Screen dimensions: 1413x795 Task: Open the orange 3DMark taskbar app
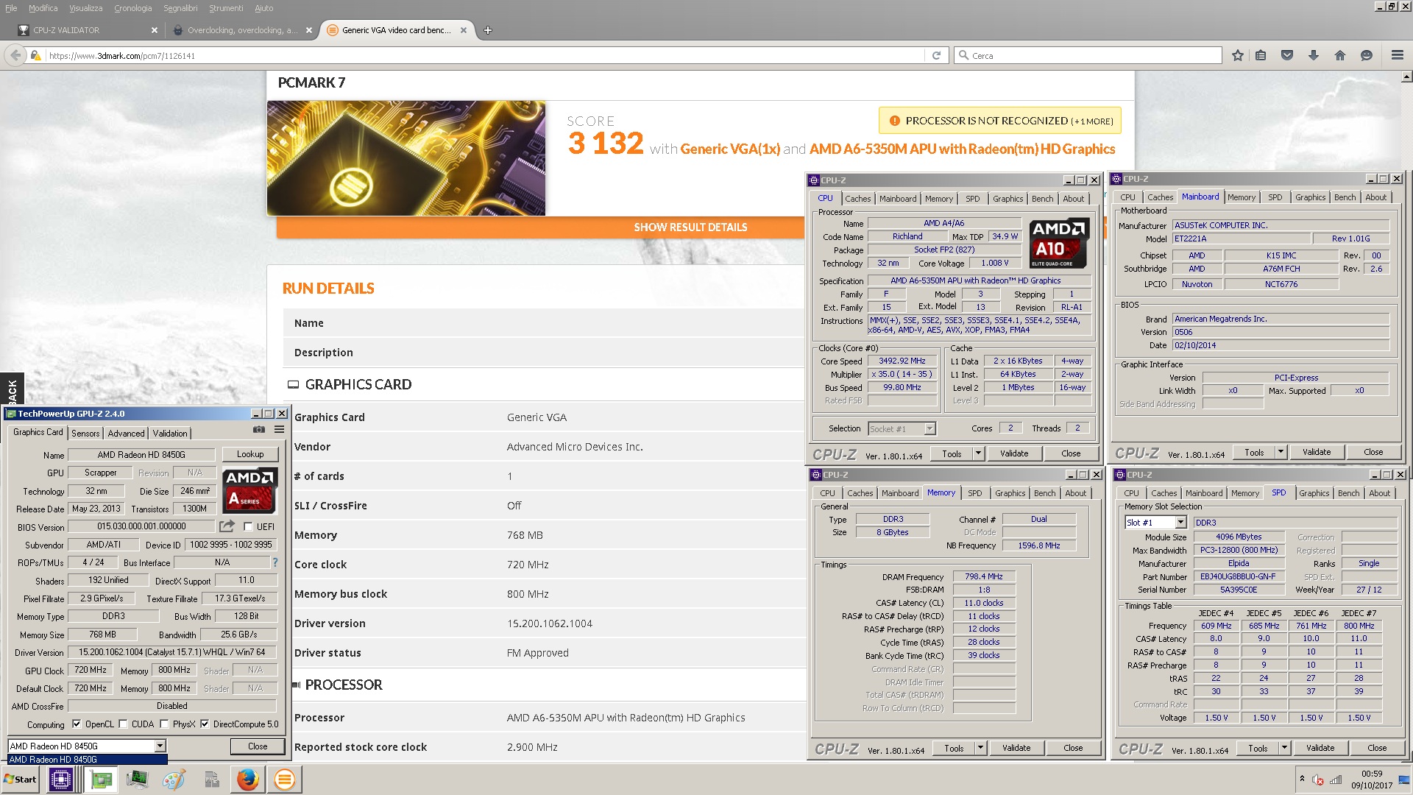(284, 779)
